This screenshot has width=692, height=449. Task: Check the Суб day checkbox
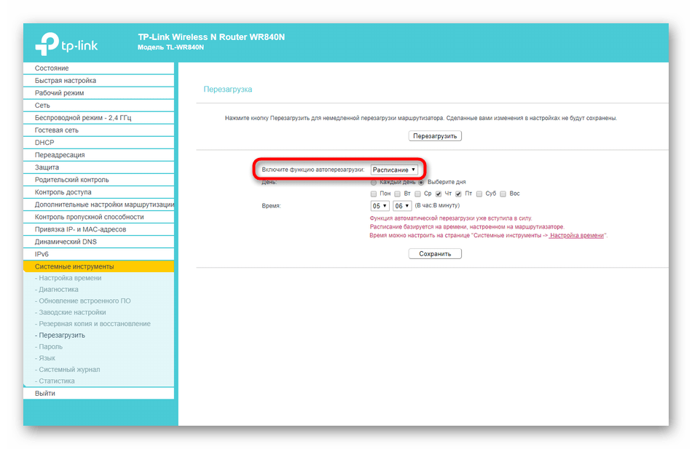tap(479, 194)
